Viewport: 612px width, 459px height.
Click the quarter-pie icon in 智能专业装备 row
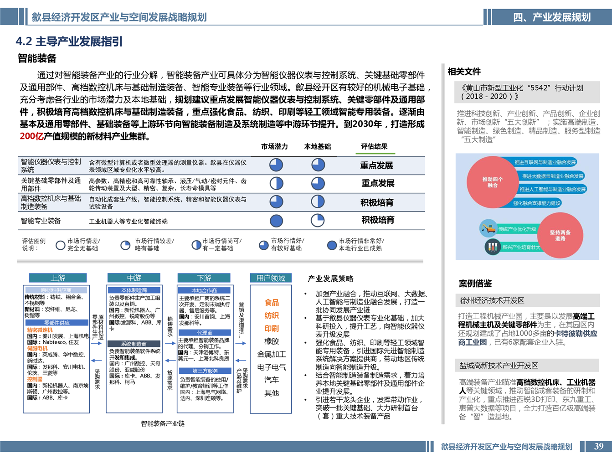318,221
